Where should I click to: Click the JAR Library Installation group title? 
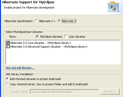(x=19, y=74)
